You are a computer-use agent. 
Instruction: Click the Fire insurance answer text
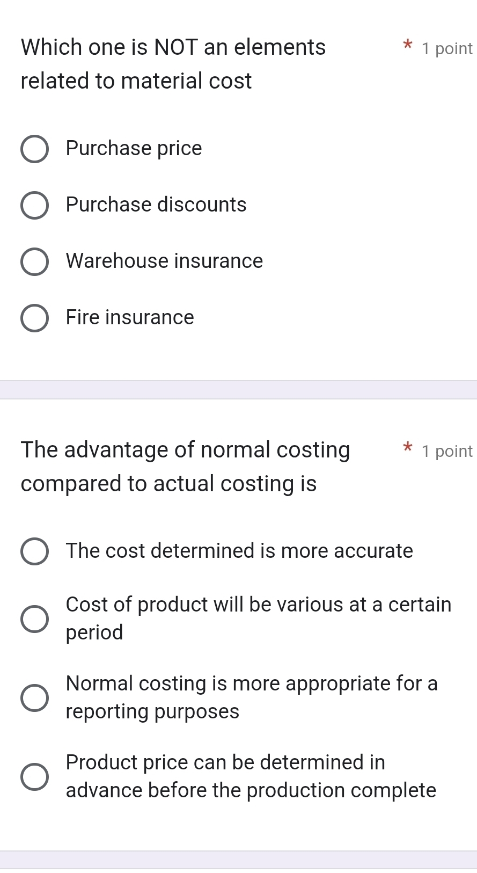(129, 318)
